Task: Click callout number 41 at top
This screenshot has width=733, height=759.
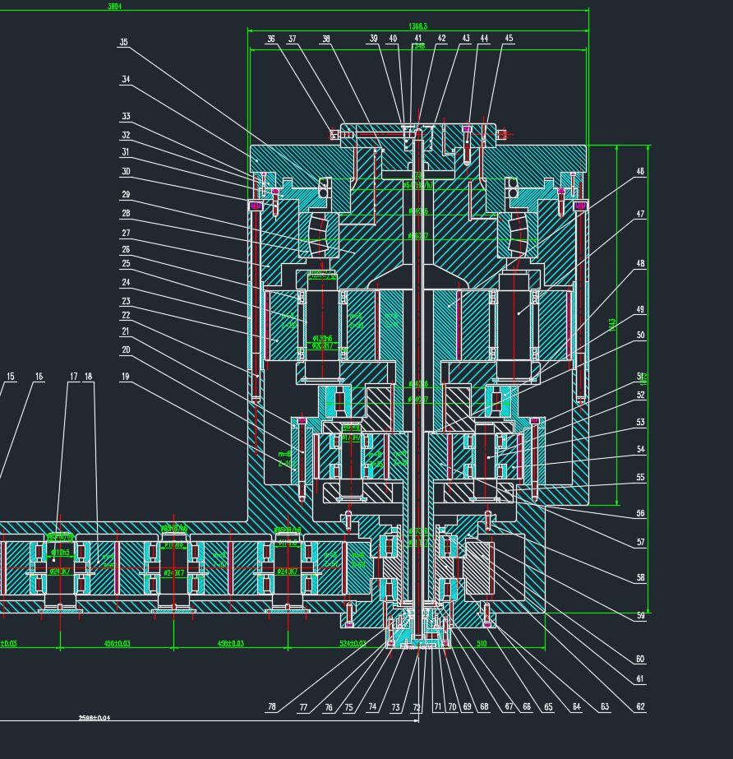Action: 417,38
